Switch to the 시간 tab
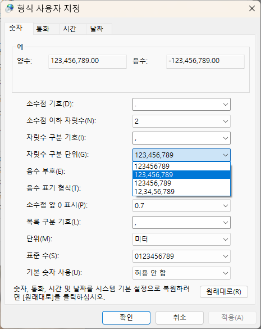Image resolution: width=261 pixels, height=329 pixels. tap(72, 29)
